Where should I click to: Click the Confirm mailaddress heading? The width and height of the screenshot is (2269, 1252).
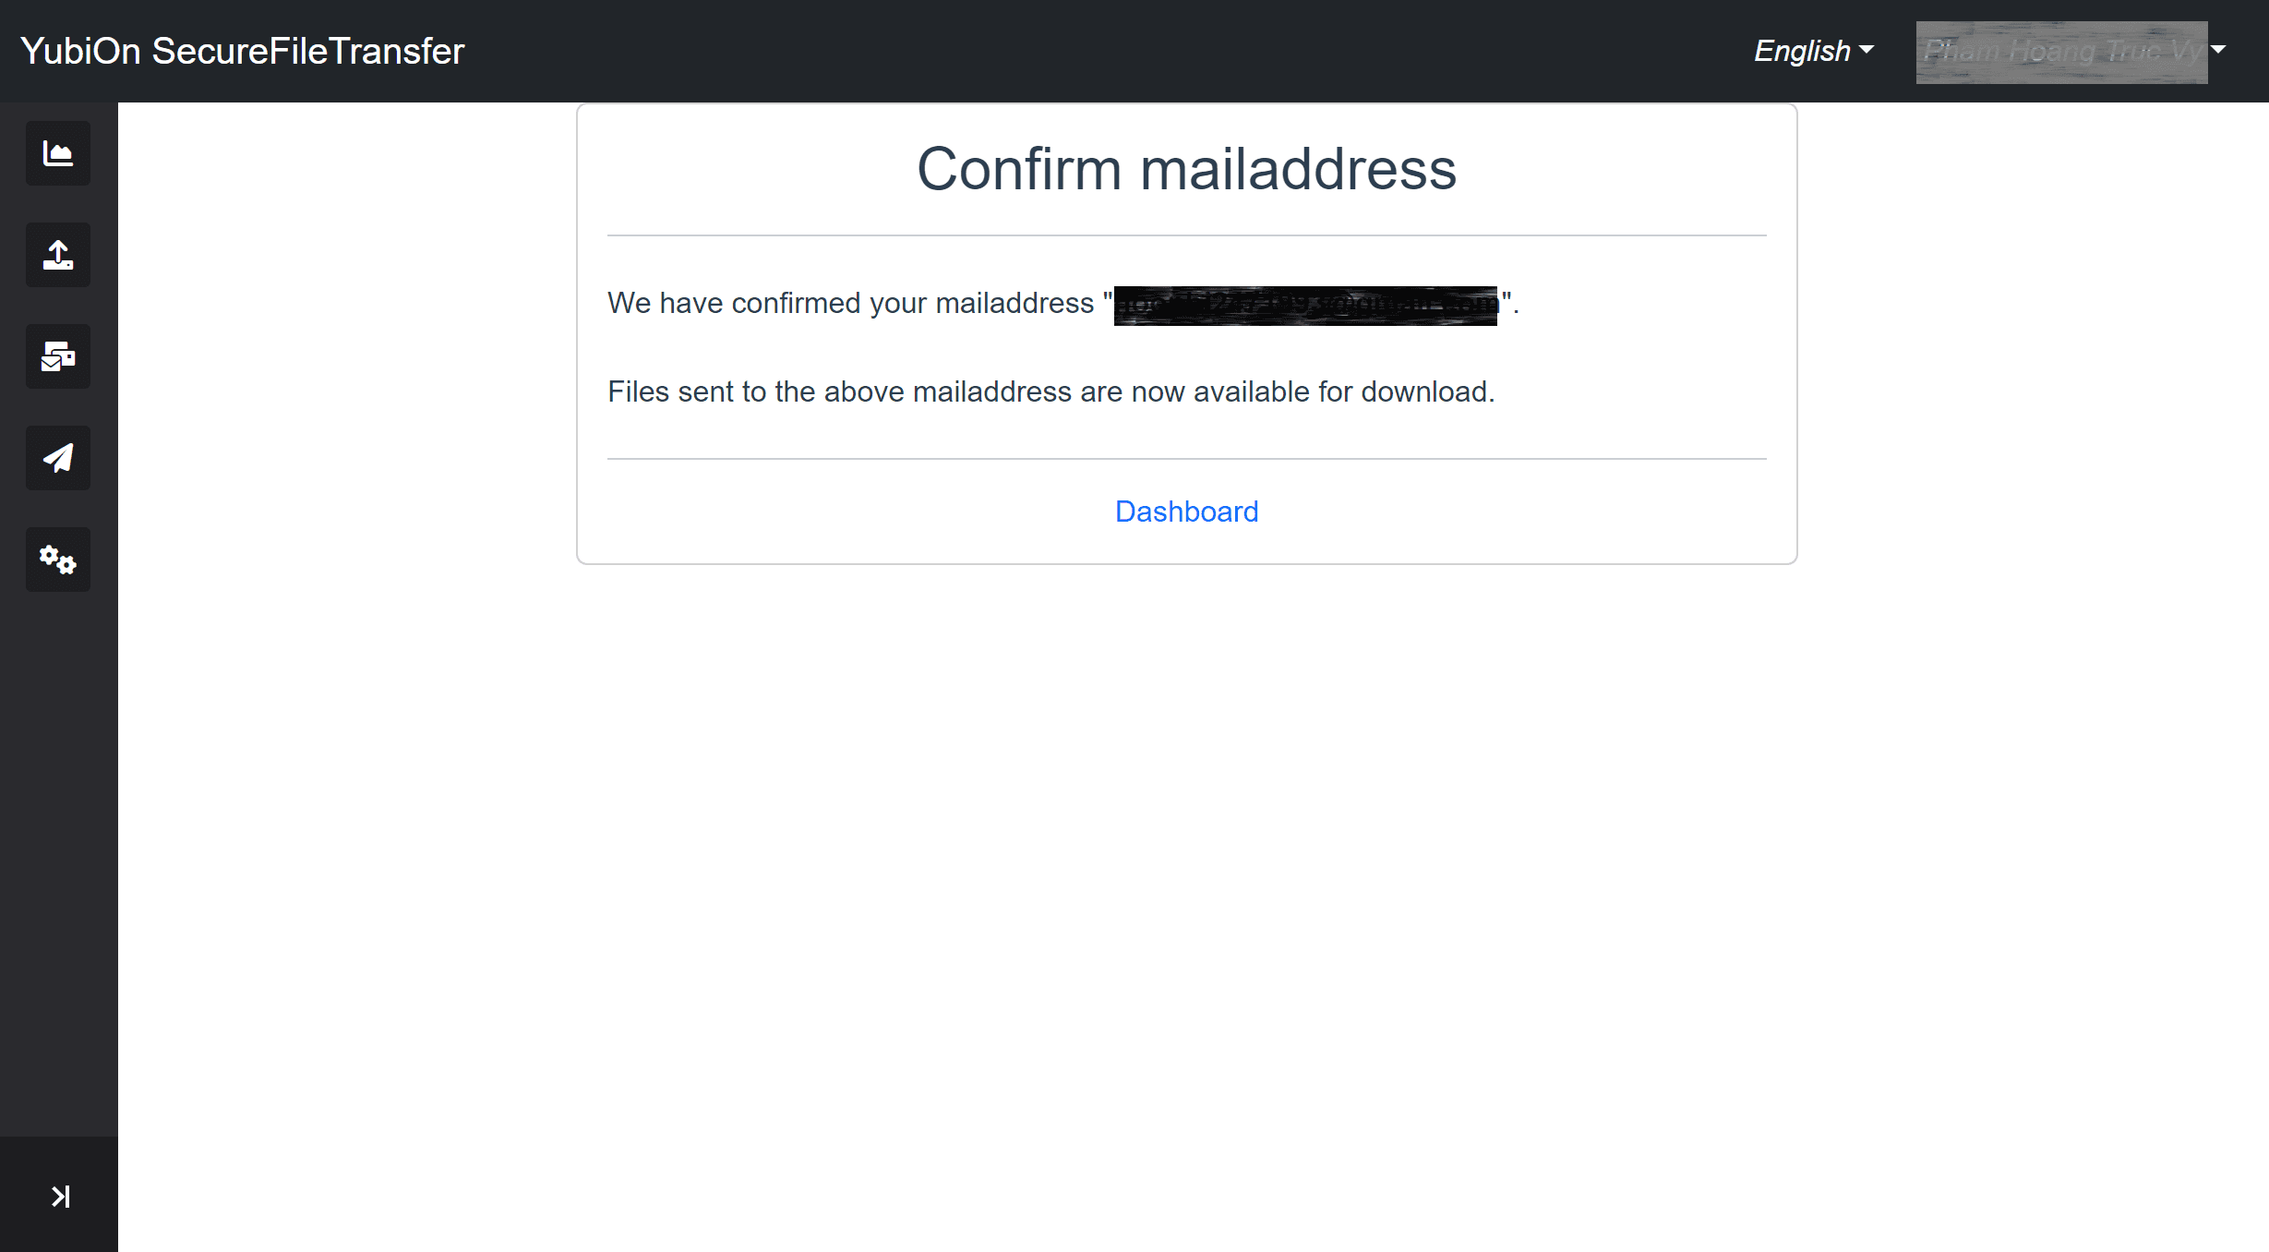pyautogui.click(x=1186, y=169)
